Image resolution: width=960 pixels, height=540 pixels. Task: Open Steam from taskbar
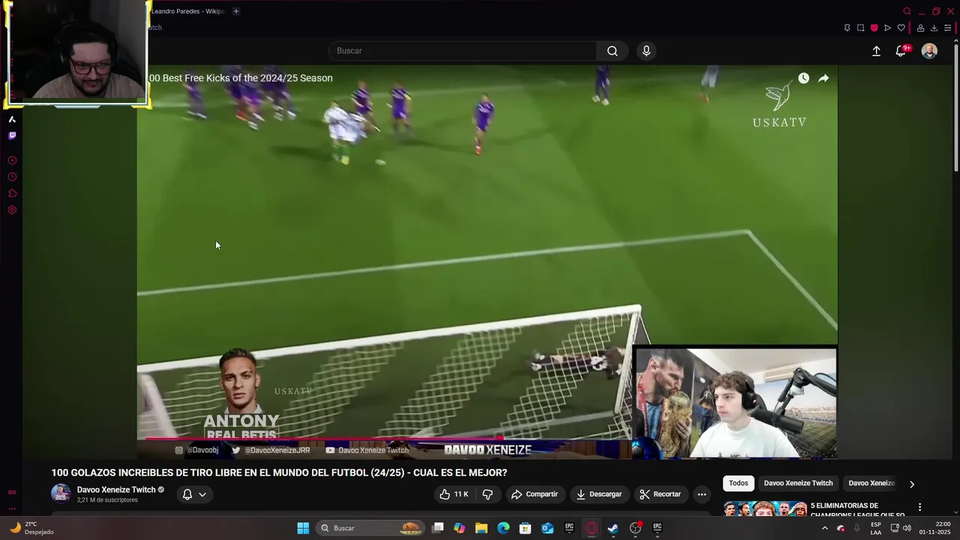(613, 528)
